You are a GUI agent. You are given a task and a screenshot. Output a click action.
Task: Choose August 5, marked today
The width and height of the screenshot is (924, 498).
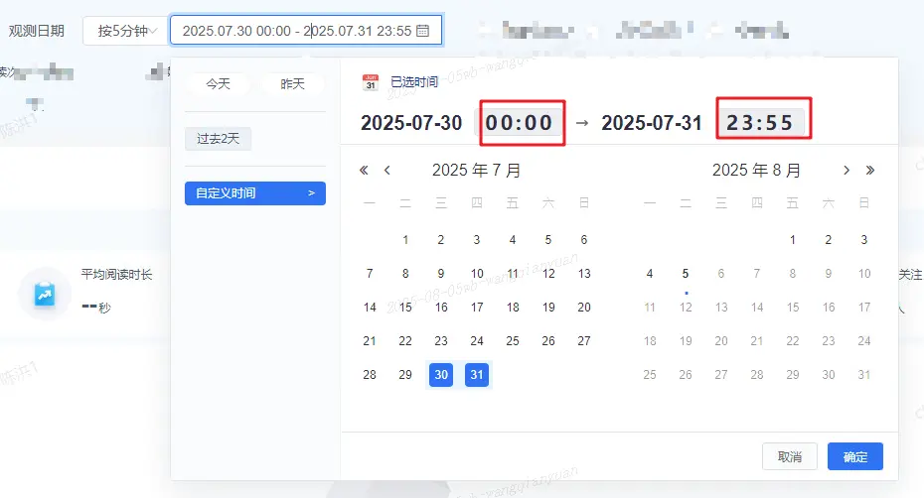(x=686, y=273)
